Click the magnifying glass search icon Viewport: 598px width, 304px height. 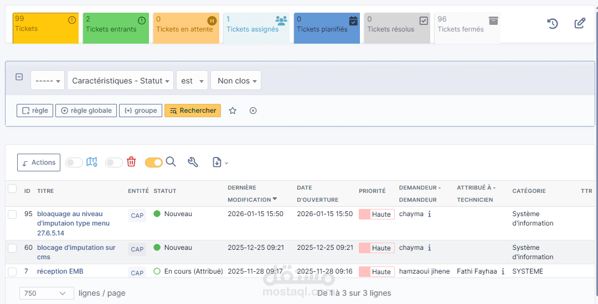pyautogui.click(x=171, y=162)
